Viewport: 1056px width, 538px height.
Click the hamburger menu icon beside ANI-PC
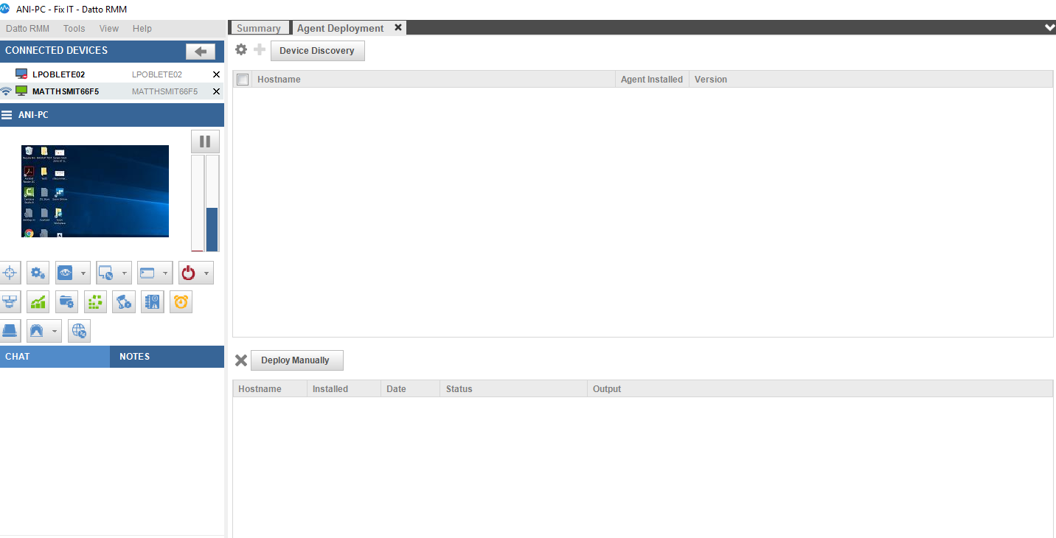tap(7, 115)
